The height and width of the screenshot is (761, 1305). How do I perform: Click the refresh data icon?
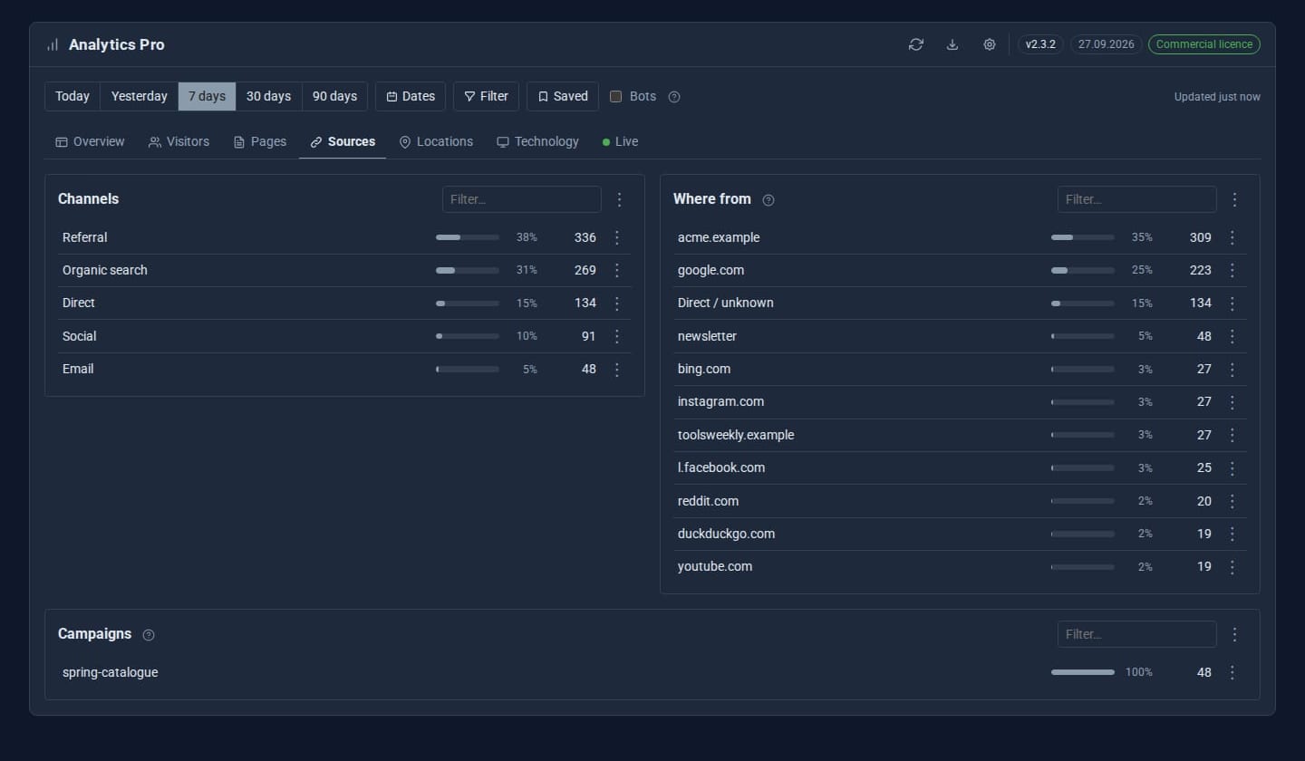coord(916,44)
